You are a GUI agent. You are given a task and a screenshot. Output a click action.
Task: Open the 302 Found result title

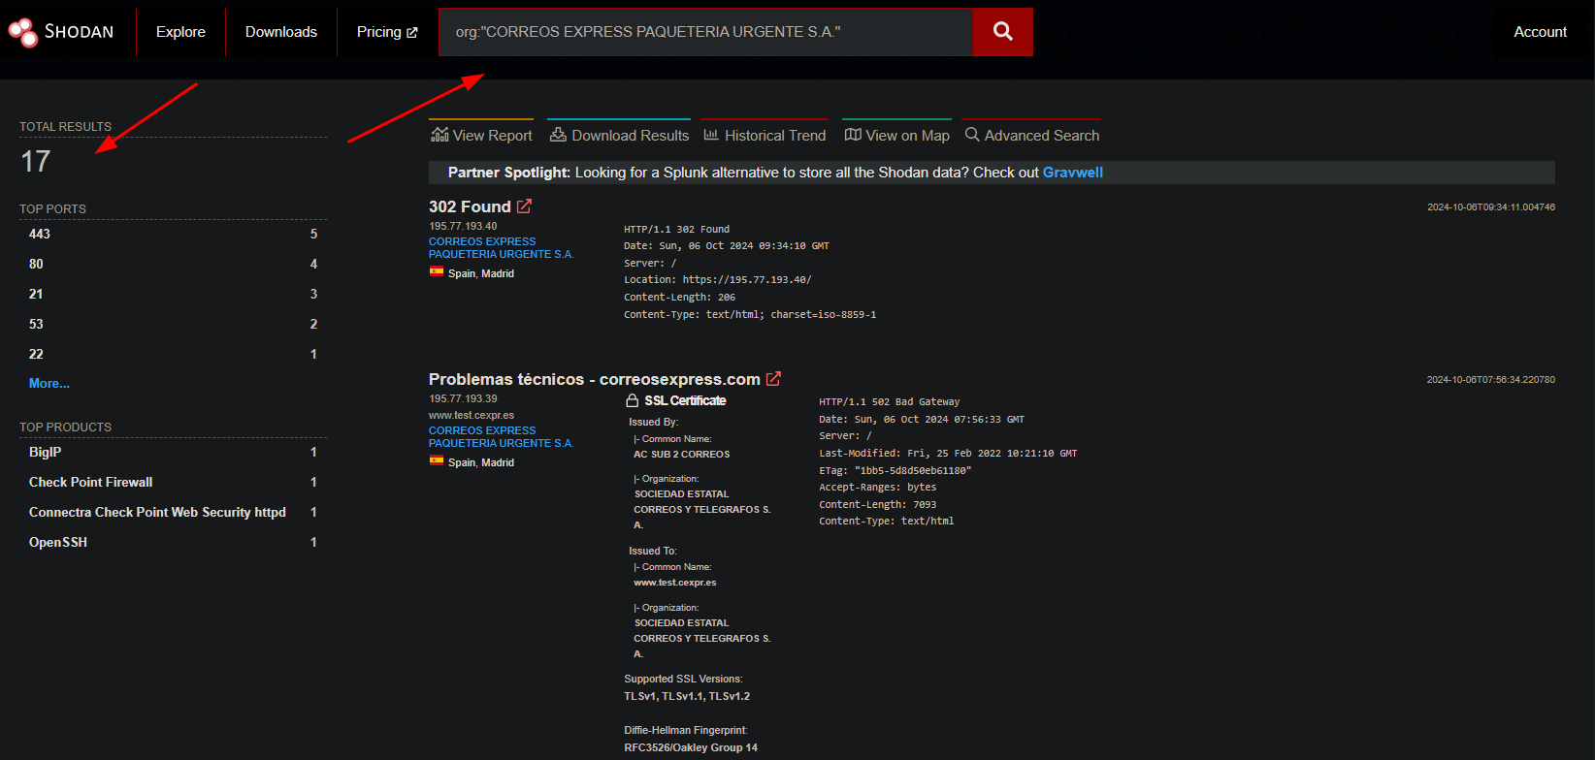coord(470,206)
